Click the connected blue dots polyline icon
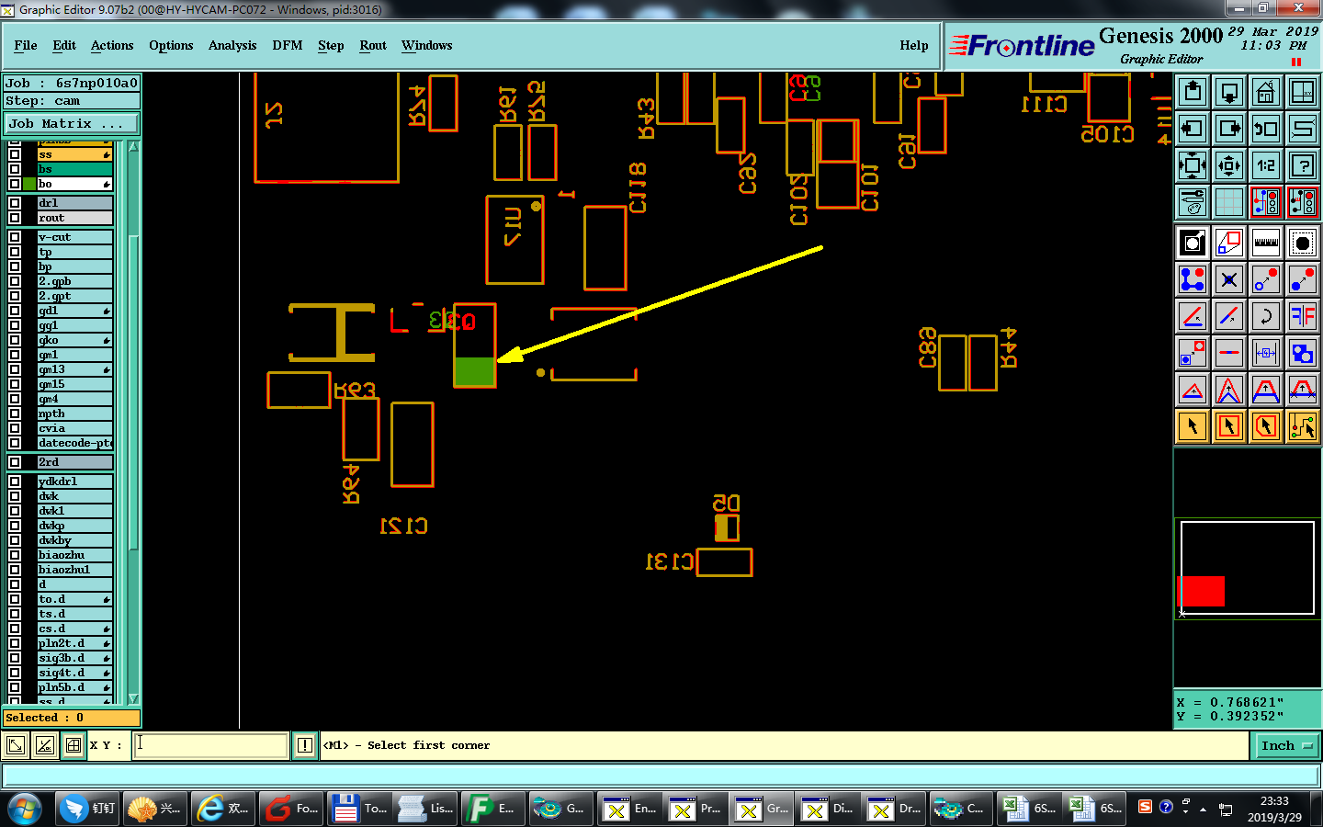 pyautogui.click(x=1193, y=279)
